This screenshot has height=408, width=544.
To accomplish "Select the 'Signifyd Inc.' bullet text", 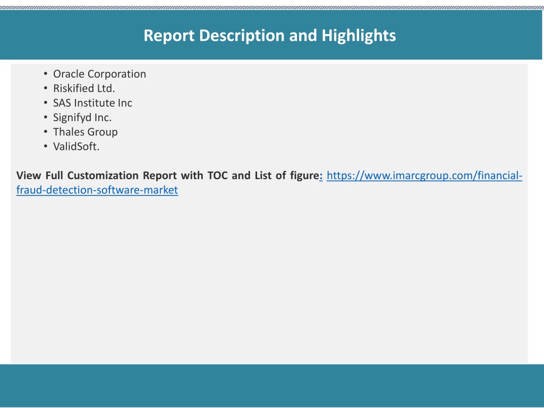I will [82, 117].
